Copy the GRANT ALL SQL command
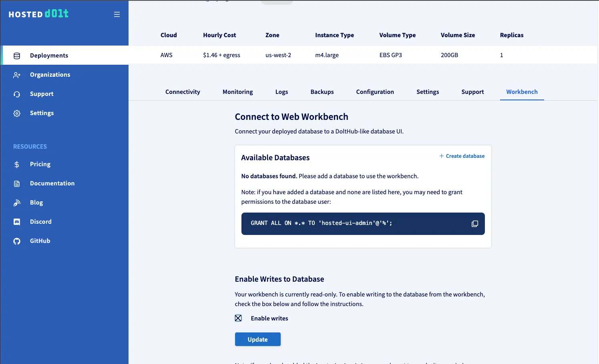Image resolution: width=599 pixels, height=364 pixels. click(x=474, y=224)
